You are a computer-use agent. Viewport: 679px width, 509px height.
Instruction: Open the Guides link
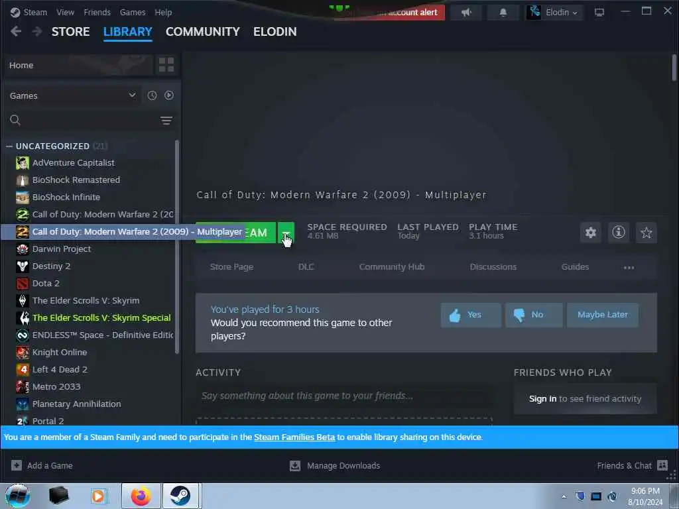point(575,267)
